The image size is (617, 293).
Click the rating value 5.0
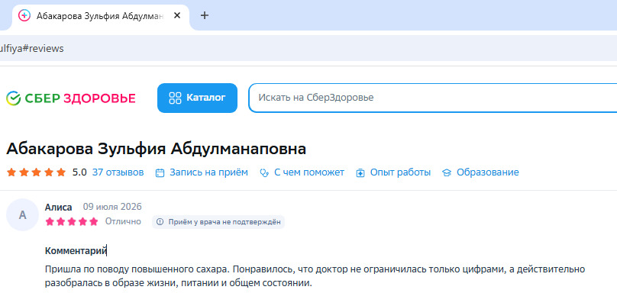pyautogui.click(x=79, y=172)
